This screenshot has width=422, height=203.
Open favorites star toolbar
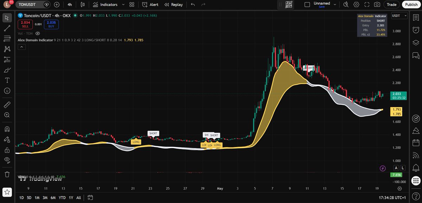7,192
